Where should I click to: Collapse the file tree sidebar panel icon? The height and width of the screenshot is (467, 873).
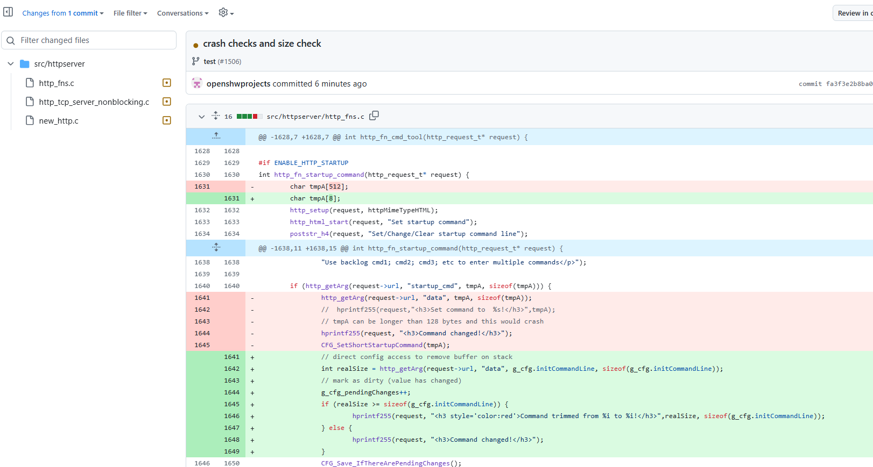click(x=8, y=12)
